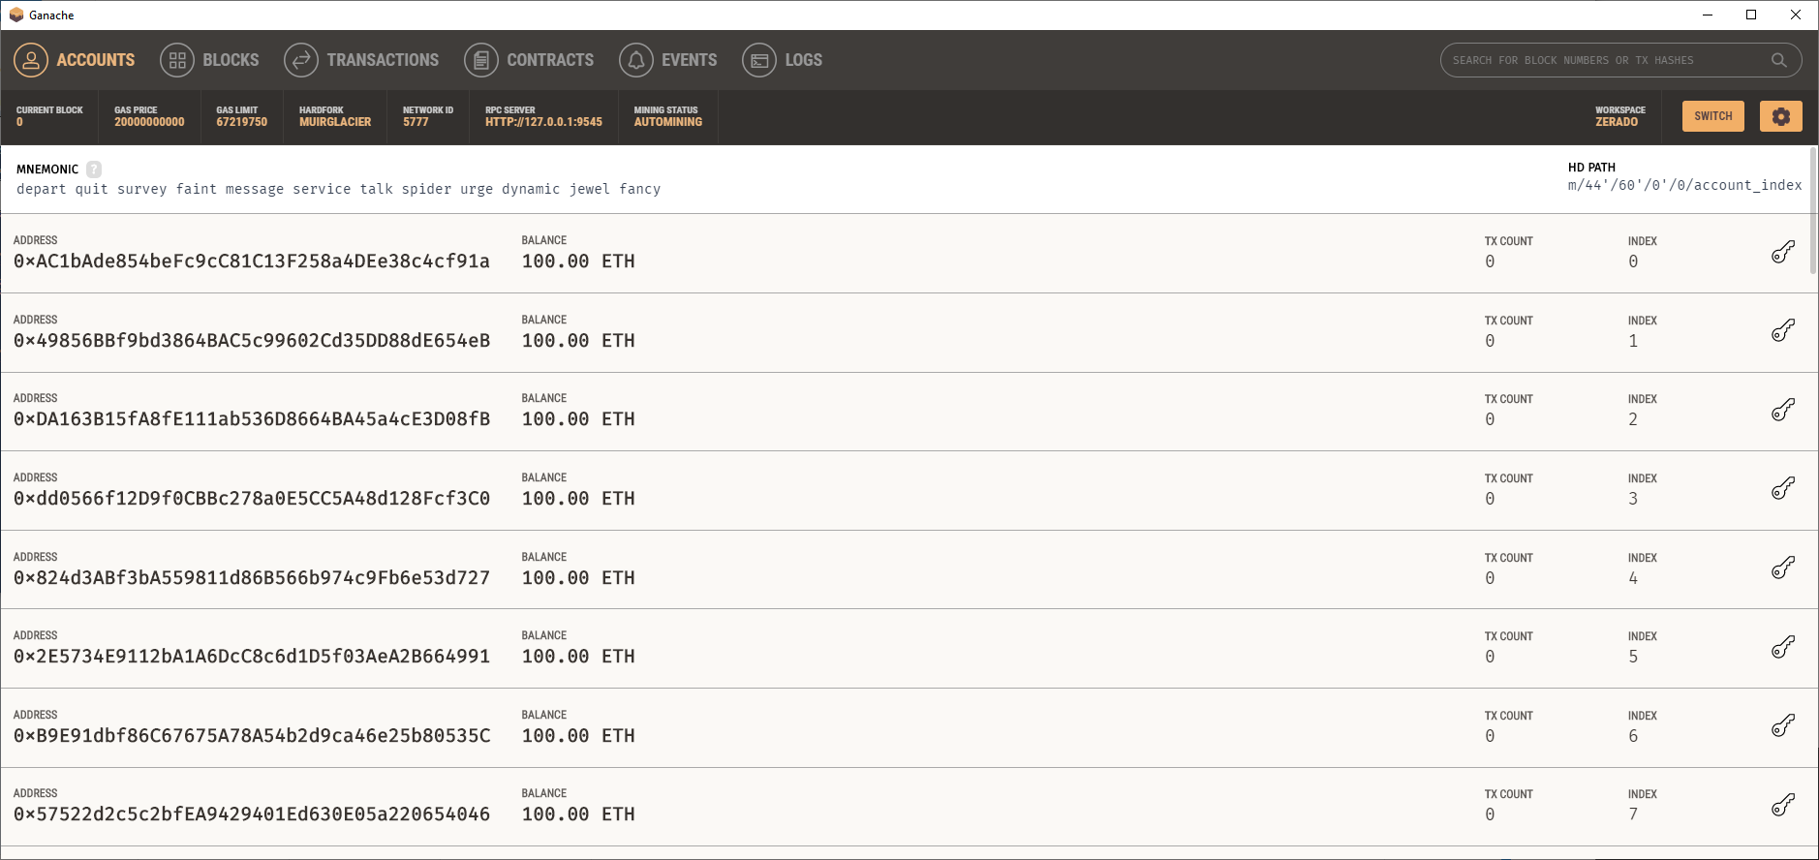The width and height of the screenshot is (1819, 860).
Task: Click the Switch workspace button
Action: 1712,116
